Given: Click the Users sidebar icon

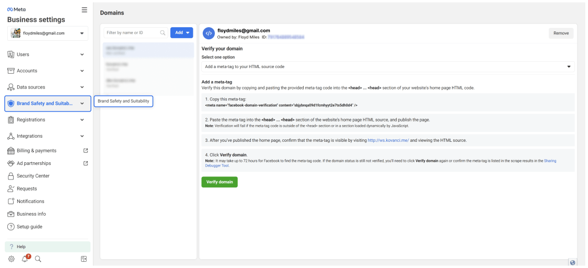Looking at the screenshot, I should [11, 54].
